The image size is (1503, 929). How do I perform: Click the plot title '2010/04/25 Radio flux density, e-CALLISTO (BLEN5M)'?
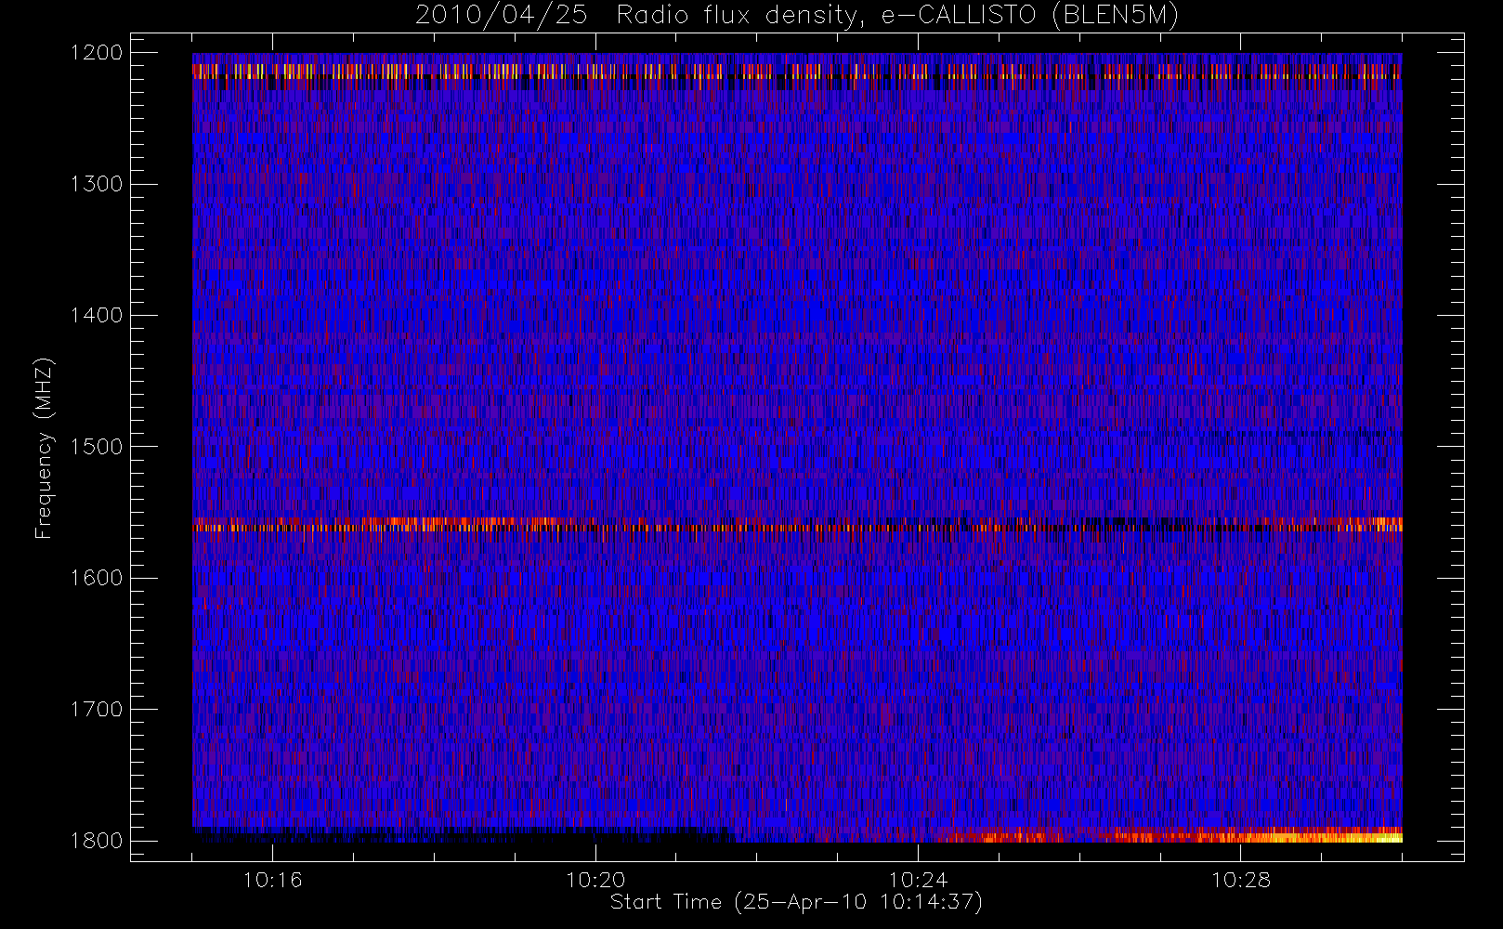click(796, 15)
